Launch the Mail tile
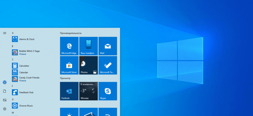The image size is (253, 116). click(x=108, y=46)
